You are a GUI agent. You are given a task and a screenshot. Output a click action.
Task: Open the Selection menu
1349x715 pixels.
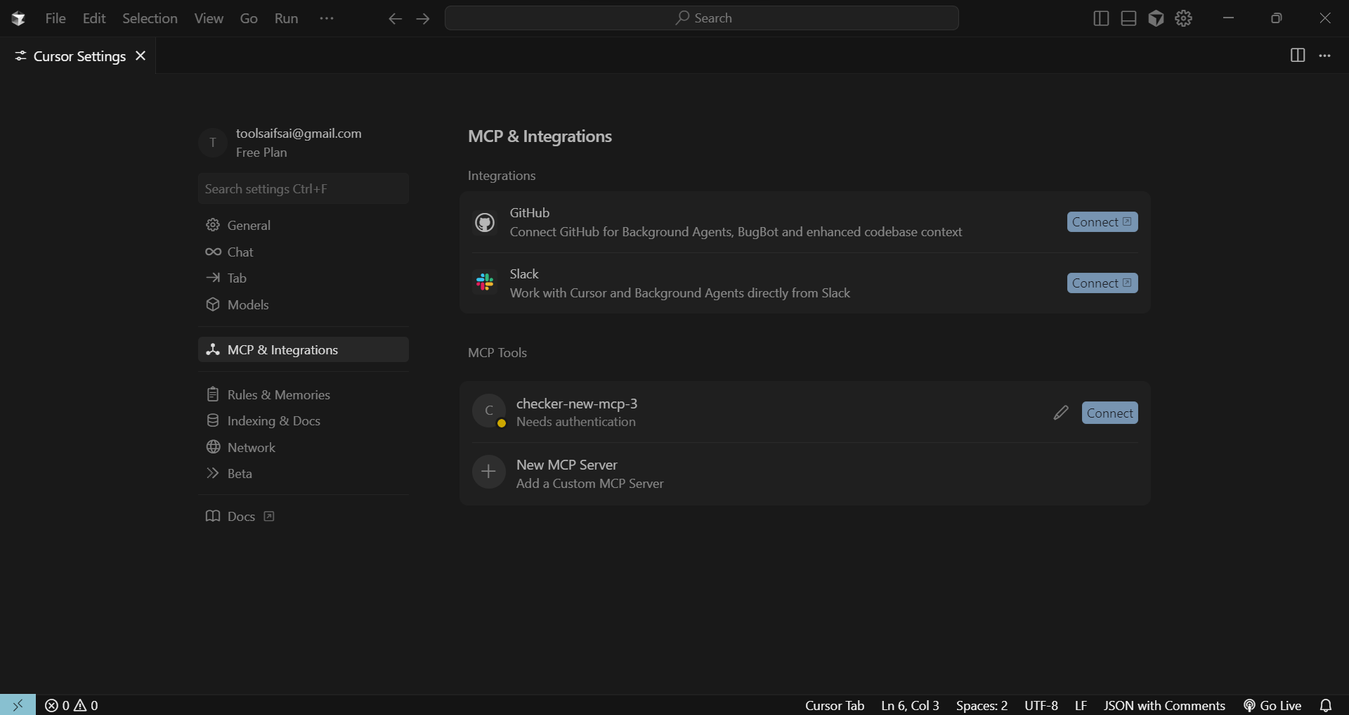(150, 18)
